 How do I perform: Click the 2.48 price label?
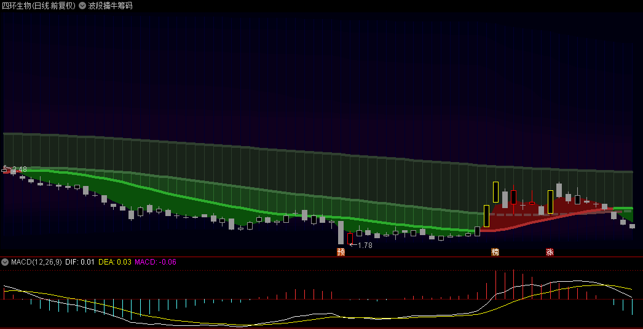pyautogui.click(x=19, y=169)
